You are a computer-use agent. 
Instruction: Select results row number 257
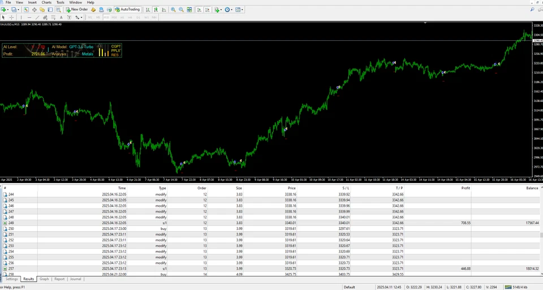click(x=271, y=268)
